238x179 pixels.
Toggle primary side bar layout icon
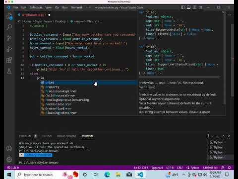tap(182, 7)
